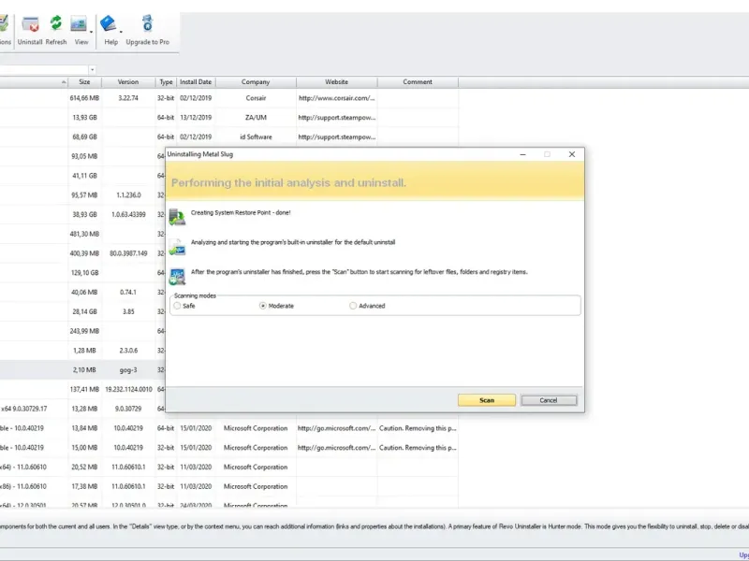
Task: Click the 9.0.30729 version cell
Action: tap(128, 409)
